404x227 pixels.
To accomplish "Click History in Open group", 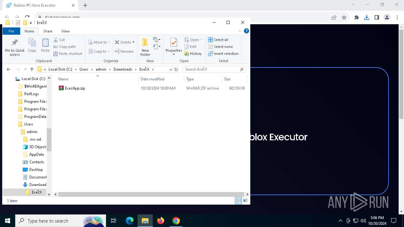I will coord(193,54).
